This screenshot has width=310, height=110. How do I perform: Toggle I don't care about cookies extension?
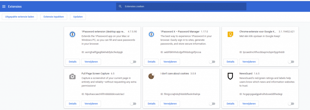click(212, 104)
